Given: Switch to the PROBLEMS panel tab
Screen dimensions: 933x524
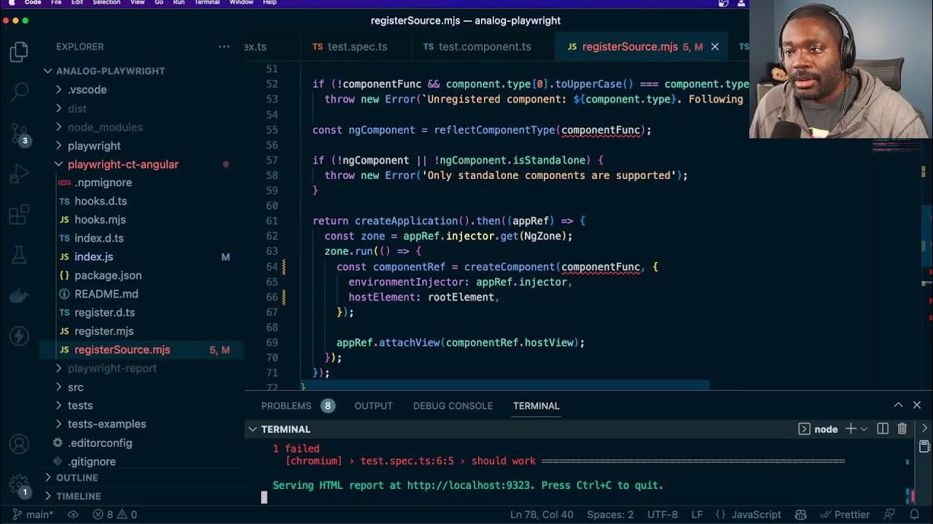Looking at the screenshot, I should (286, 405).
